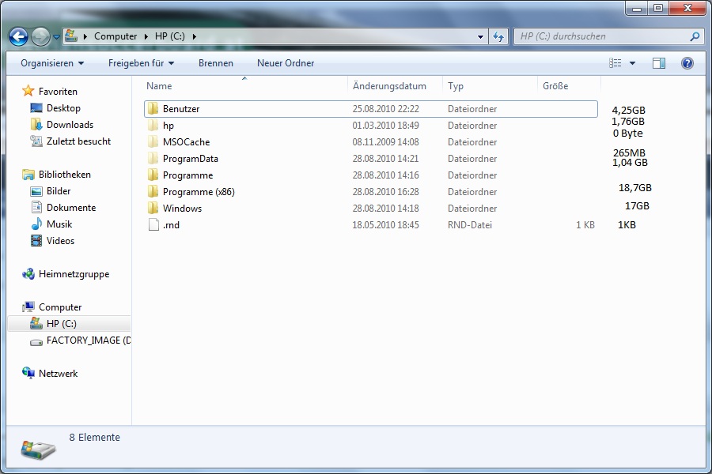This screenshot has height=474, width=712.
Task: Click the Heimnetzgruppe globe icon
Action: (x=28, y=274)
